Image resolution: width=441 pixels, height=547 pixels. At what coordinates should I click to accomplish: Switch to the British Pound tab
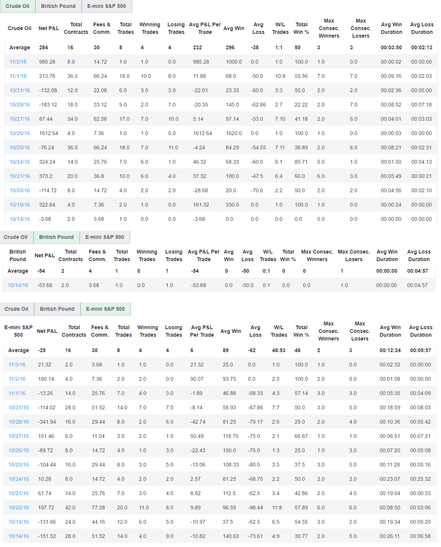[x=58, y=6]
